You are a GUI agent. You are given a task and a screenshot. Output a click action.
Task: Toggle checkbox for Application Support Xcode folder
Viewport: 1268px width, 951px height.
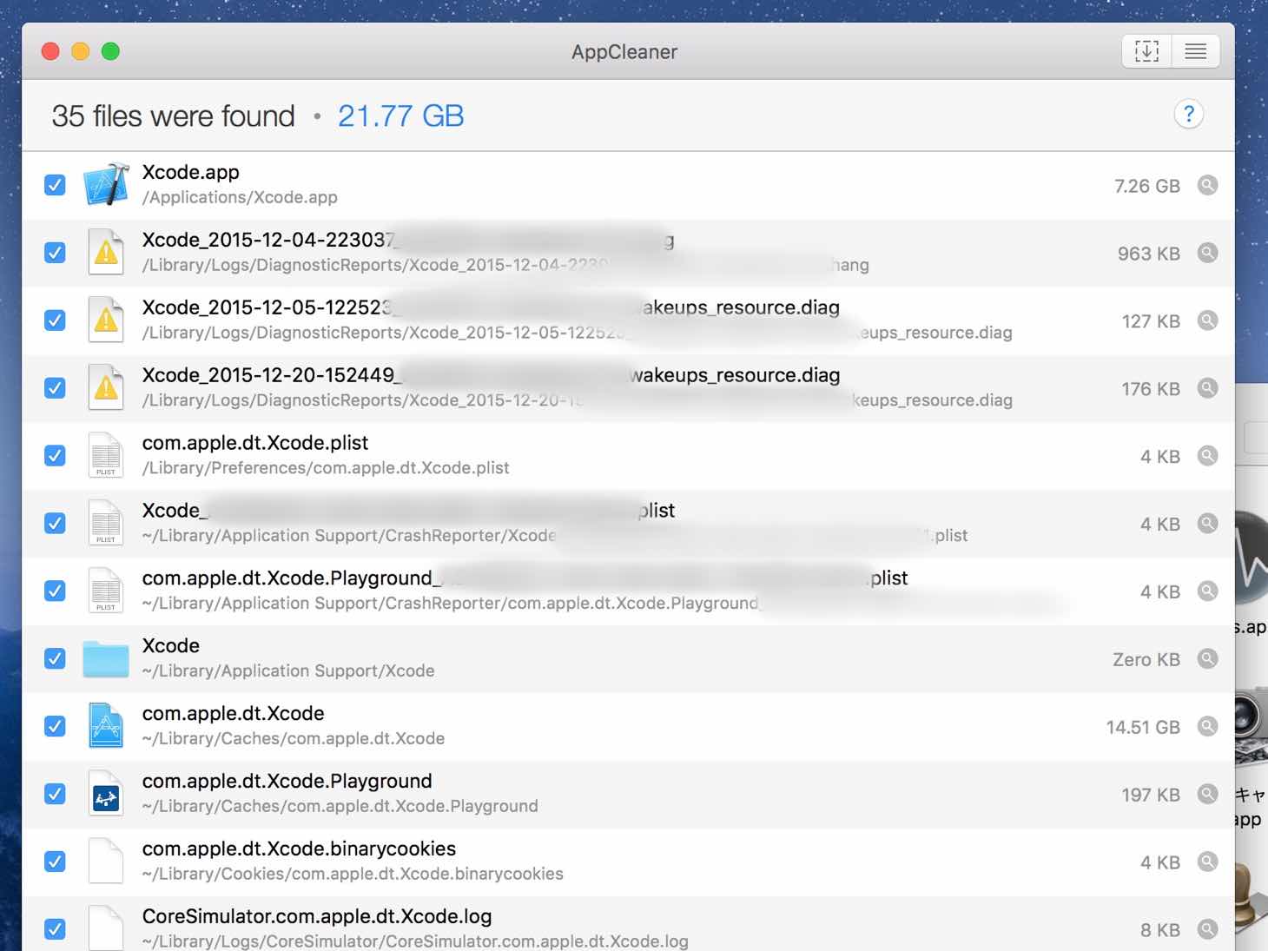[x=55, y=658]
